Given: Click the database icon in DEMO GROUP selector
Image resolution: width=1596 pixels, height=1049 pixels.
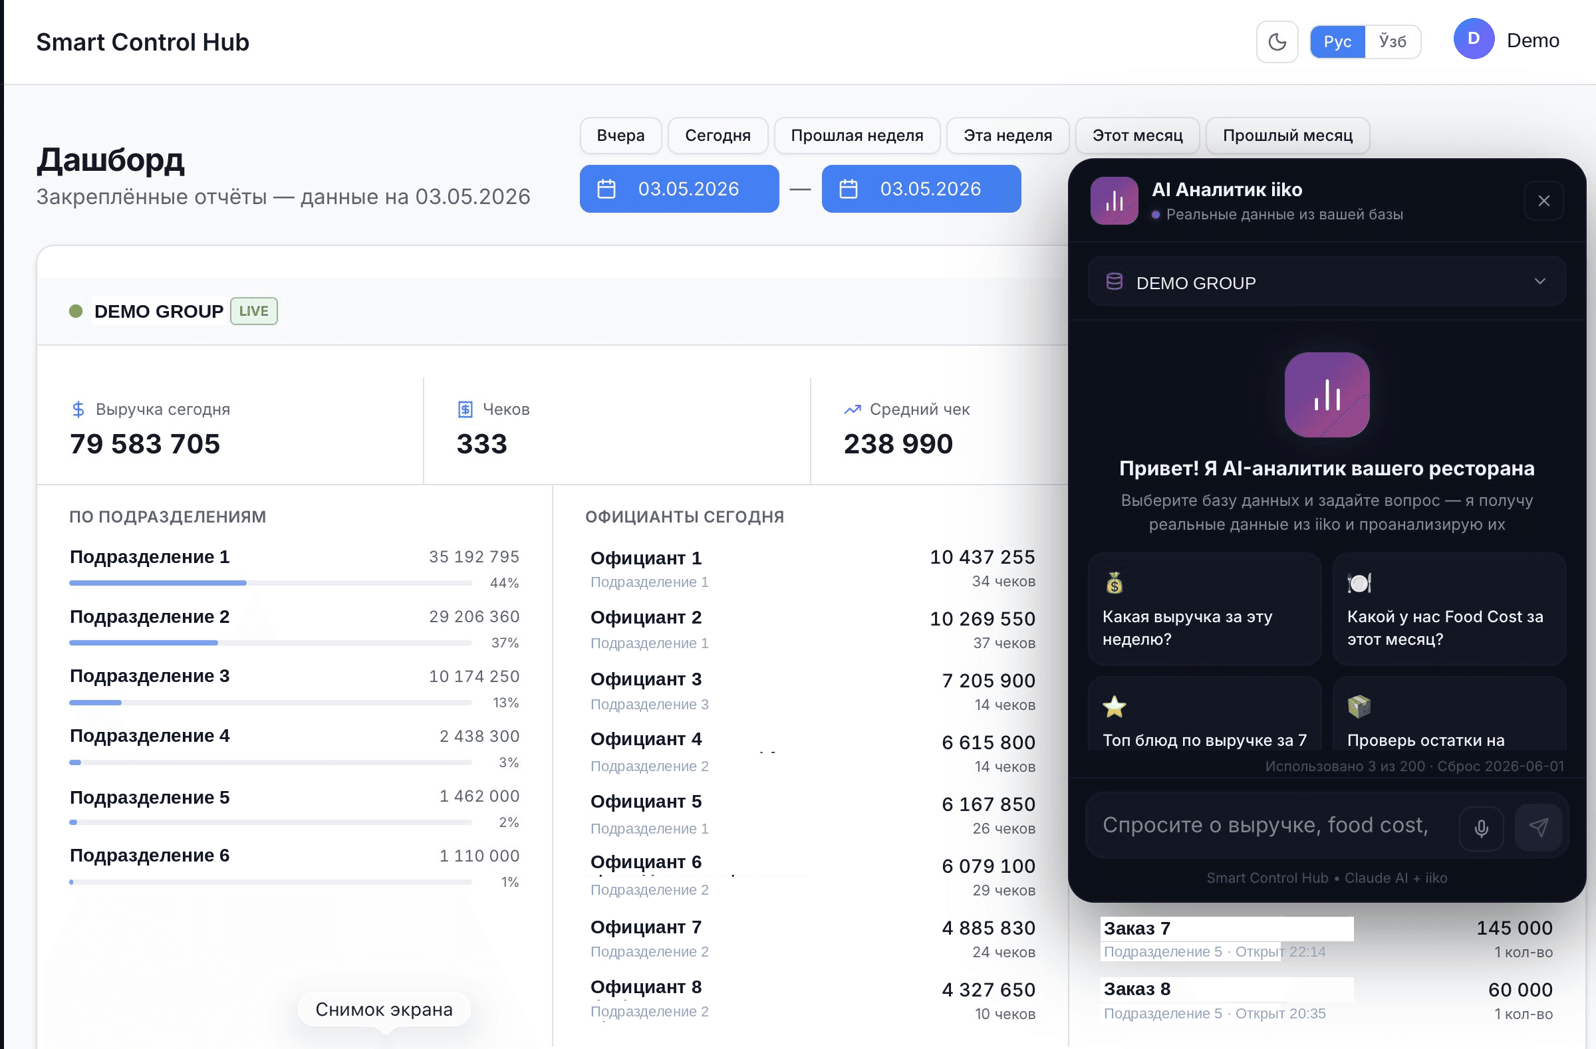Looking at the screenshot, I should pyautogui.click(x=1114, y=281).
